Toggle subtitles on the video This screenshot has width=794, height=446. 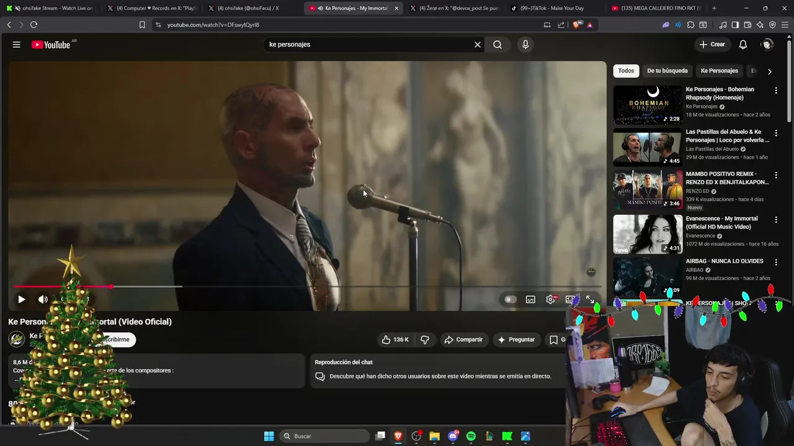tap(530, 299)
